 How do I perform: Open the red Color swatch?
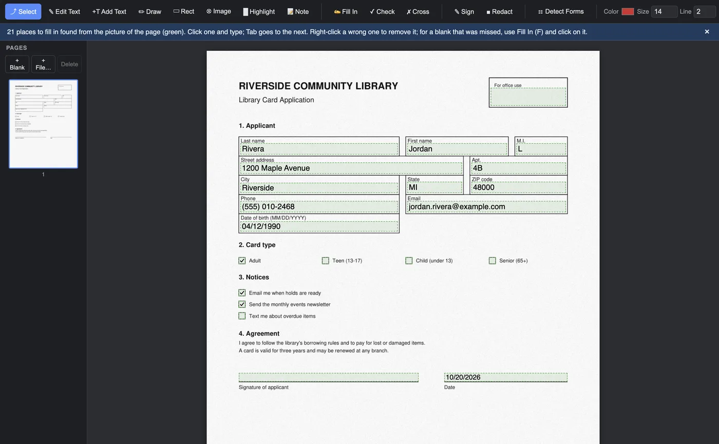coord(628,11)
